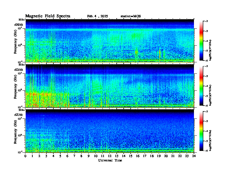Click hour "18" on the Universal Time axis
231x179 pixels.
(x=152, y=156)
